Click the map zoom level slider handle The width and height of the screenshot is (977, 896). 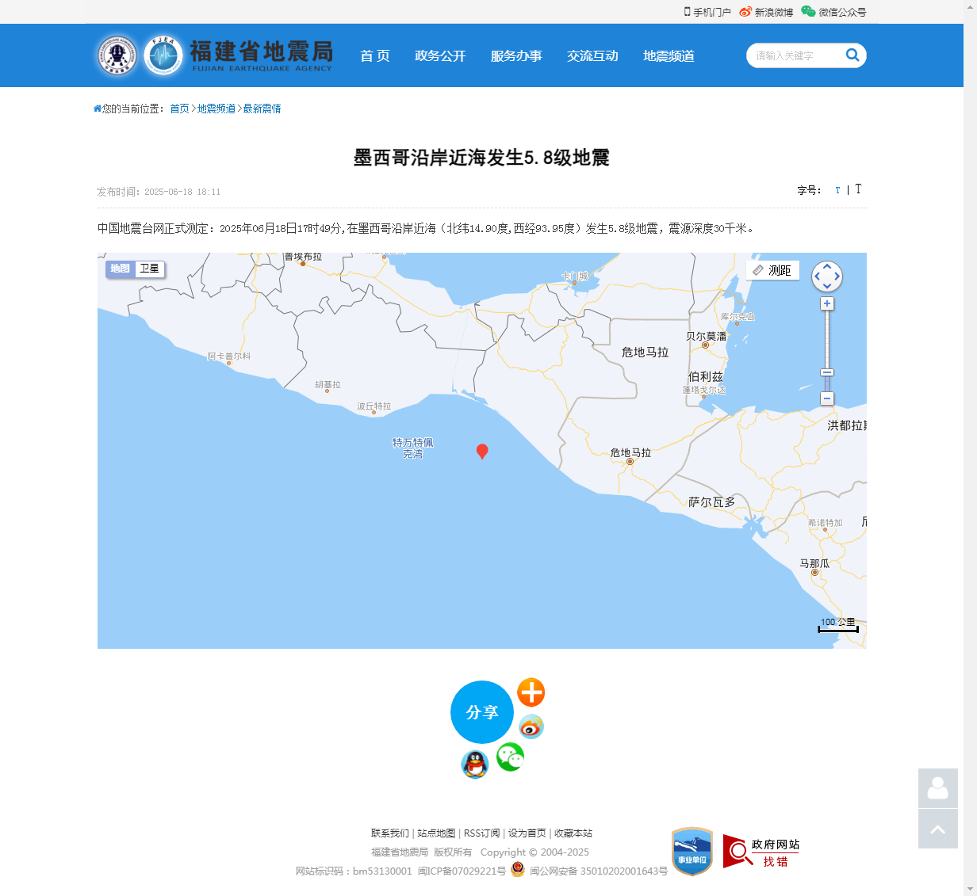(x=827, y=372)
